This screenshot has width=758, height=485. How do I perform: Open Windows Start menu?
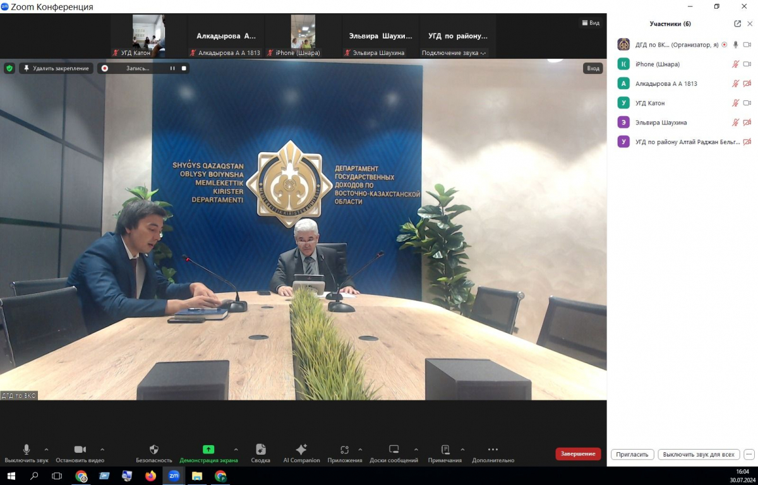11,476
